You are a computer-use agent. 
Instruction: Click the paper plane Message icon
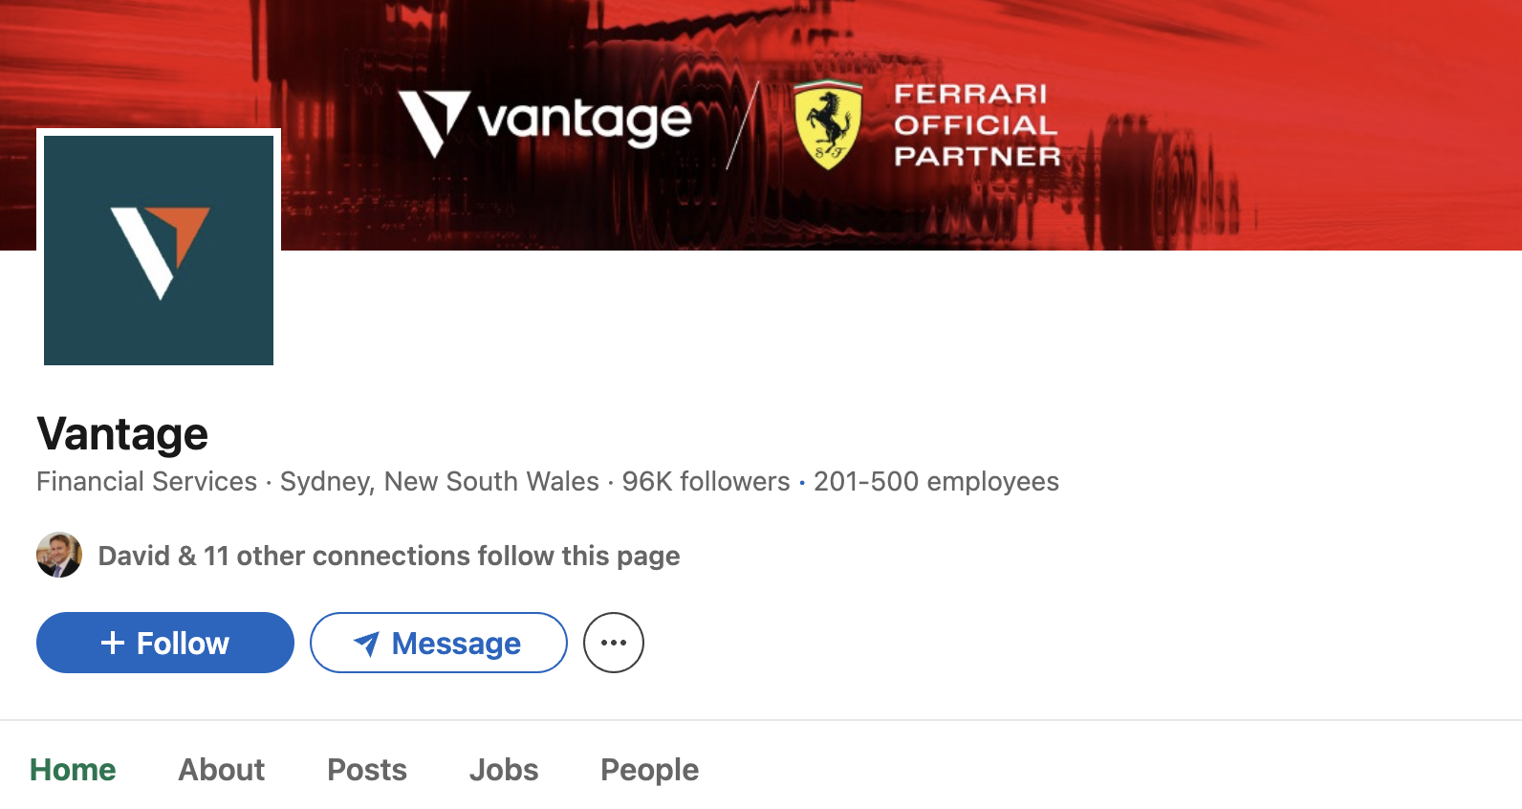(x=366, y=644)
